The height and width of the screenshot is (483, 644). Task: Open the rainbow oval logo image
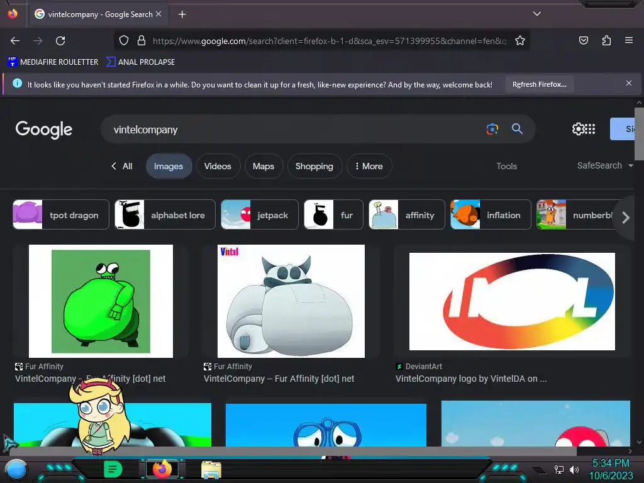512,301
